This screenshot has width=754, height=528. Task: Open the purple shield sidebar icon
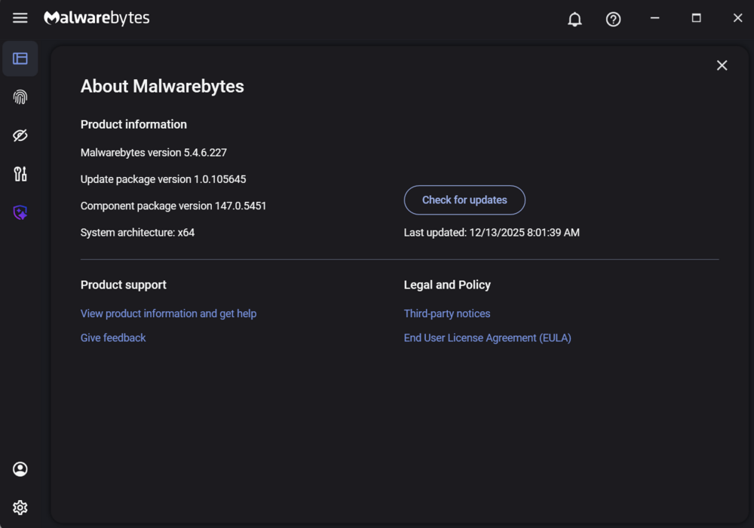pos(20,212)
